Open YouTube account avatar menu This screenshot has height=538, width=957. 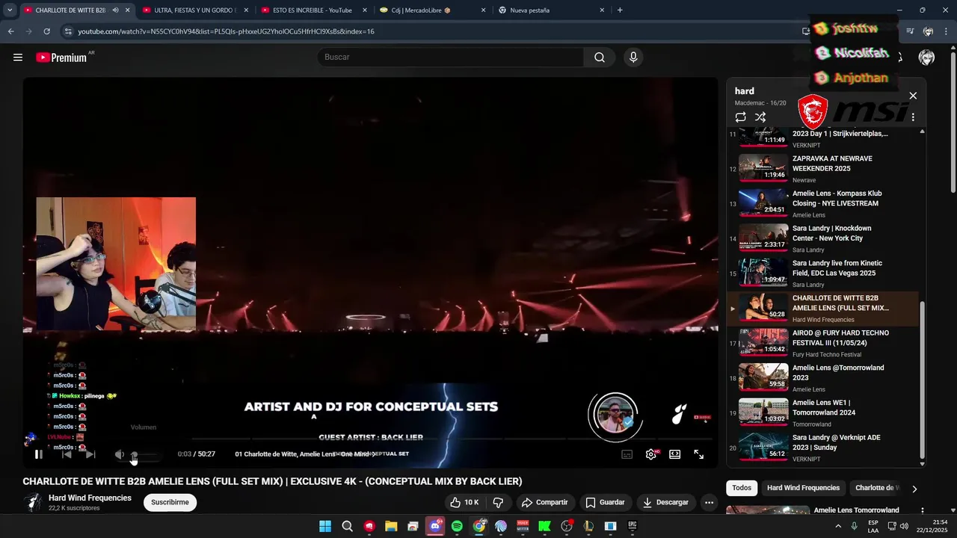click(x=926, y=58)
